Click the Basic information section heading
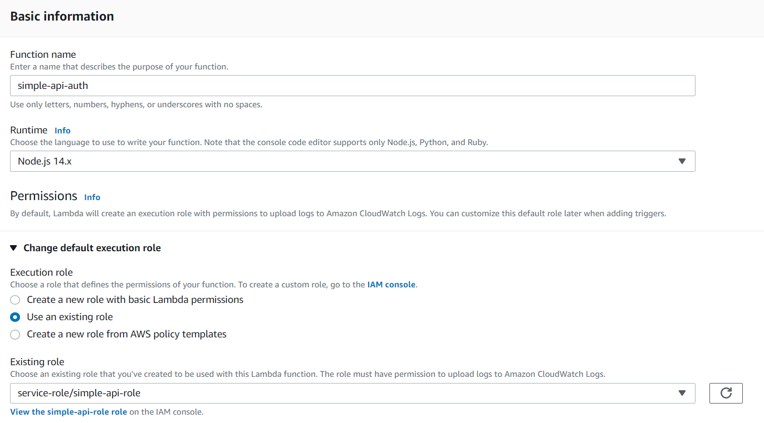This screenshot has width=764, height=423. (62, 16)
